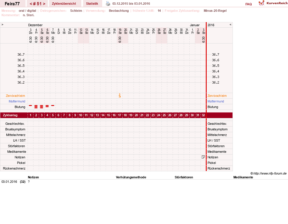Click the 19. Sa date header
This screenshot has height=224, width=288.
click(x=120, y=31)
